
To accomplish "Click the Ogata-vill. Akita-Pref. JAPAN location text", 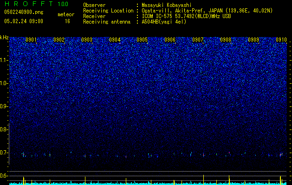I will 207,11.
